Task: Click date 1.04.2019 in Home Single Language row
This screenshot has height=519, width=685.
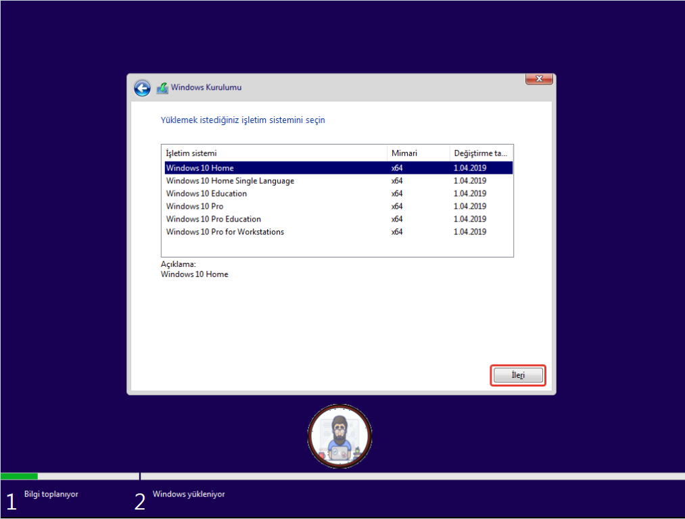Action: click(469, 180)
